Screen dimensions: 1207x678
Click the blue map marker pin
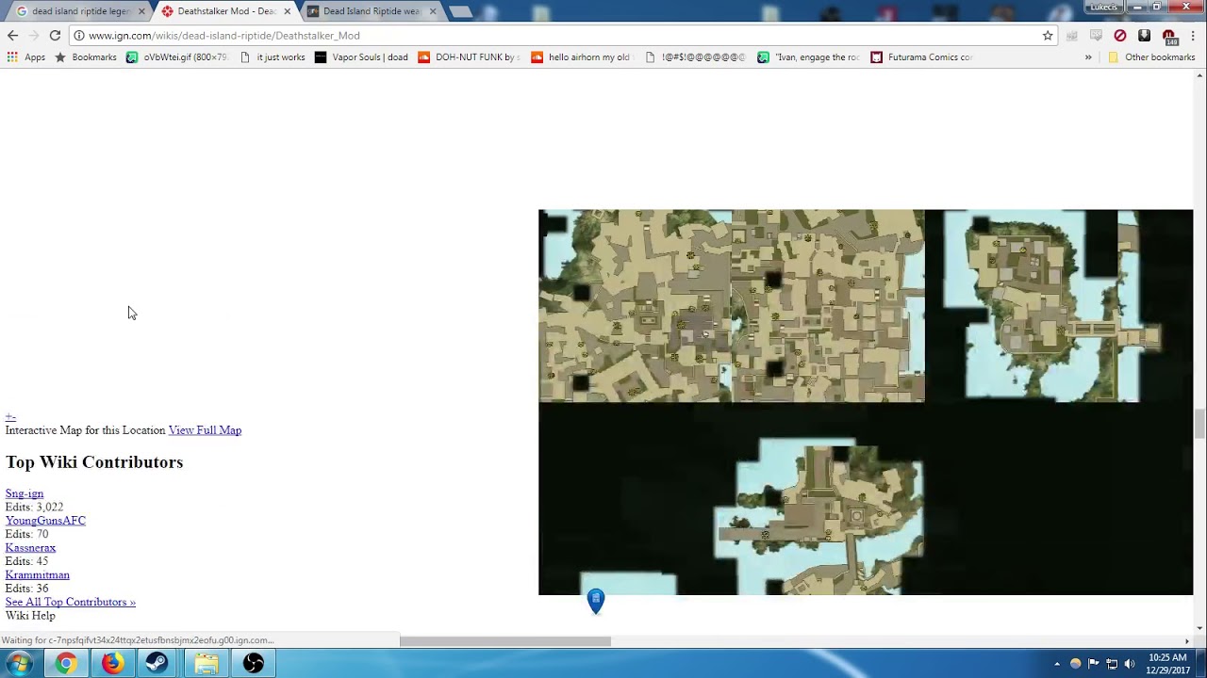595,601
